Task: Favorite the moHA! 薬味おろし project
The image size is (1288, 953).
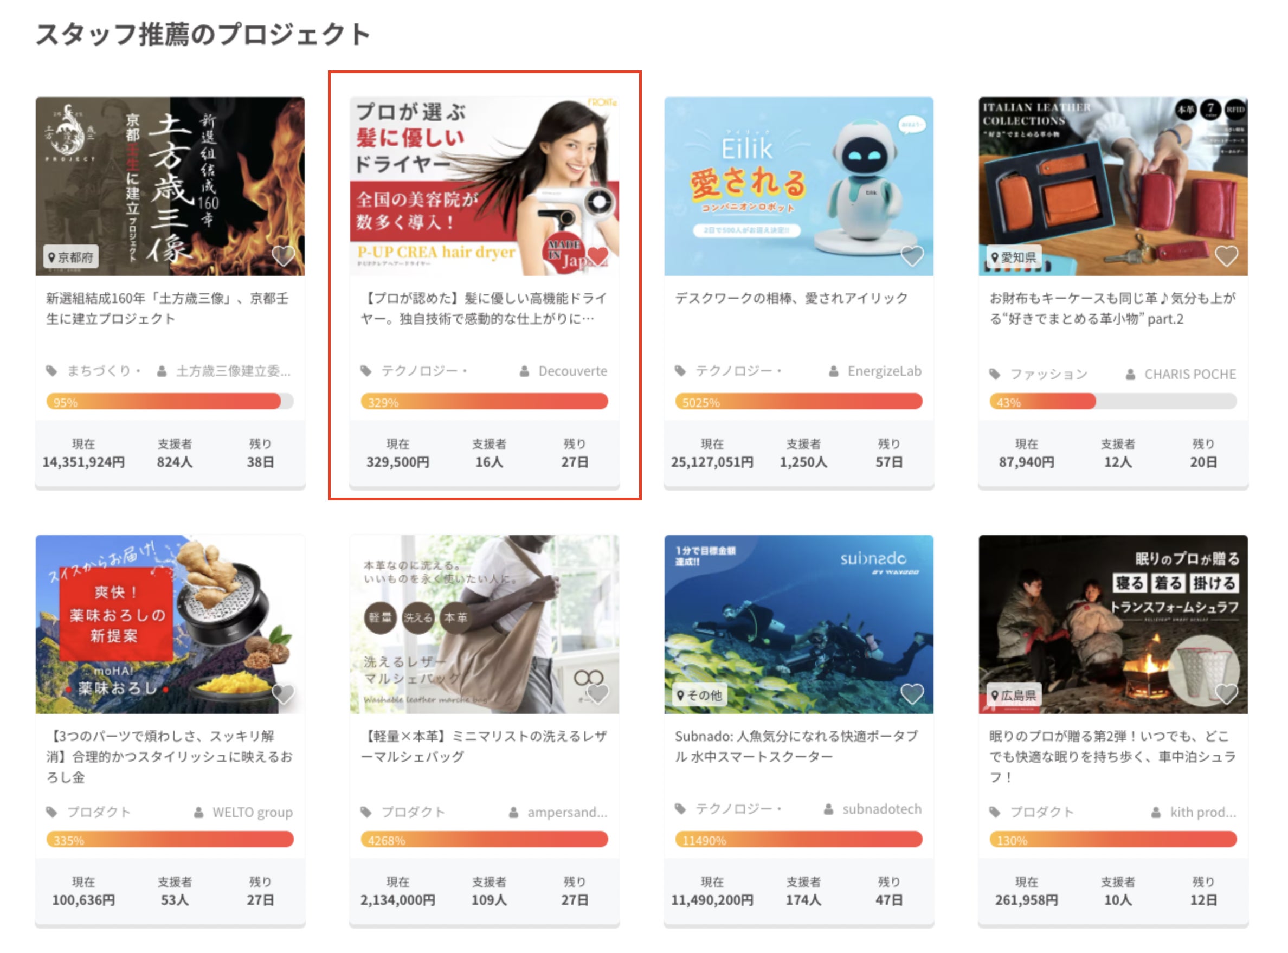Action: [x=283, y=693]
